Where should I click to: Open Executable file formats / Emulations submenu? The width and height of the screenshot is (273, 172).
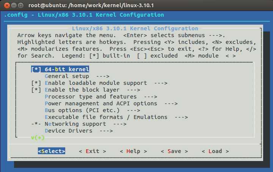click(x=116, y=117)
